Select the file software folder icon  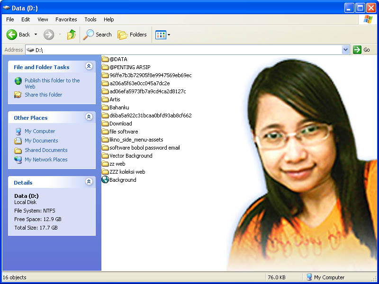click(105, 132)
